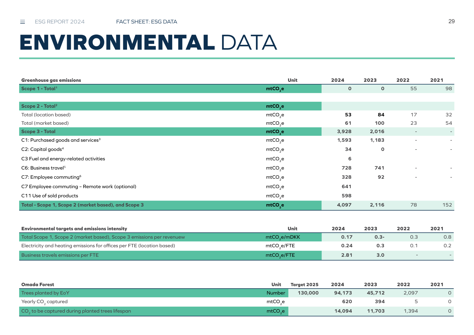The width and height of the screenshot is (474, 335).
Task: Click the ESG REPORT 2024 header link
Action: (60, 22)
